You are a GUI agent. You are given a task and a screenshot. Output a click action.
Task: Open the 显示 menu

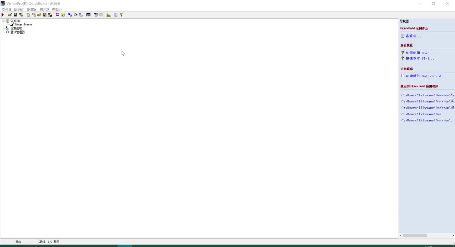coord(44,10)
